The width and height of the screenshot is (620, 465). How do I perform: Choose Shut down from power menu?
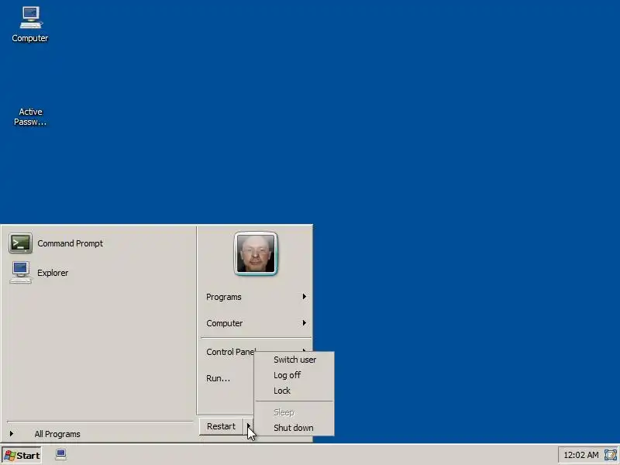pos(294,428)
